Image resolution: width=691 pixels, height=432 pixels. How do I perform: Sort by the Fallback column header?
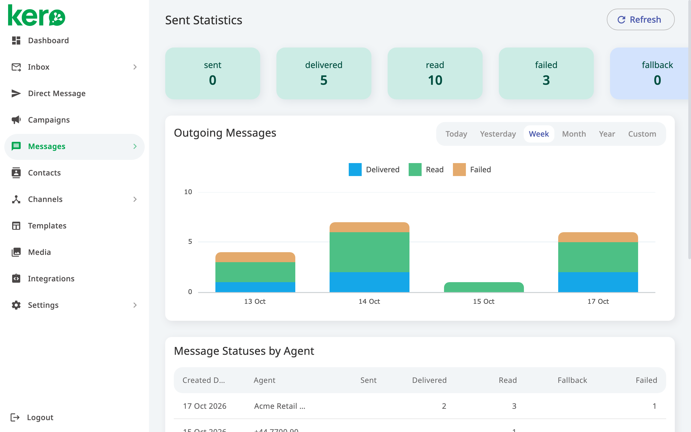tap(572, 380)
